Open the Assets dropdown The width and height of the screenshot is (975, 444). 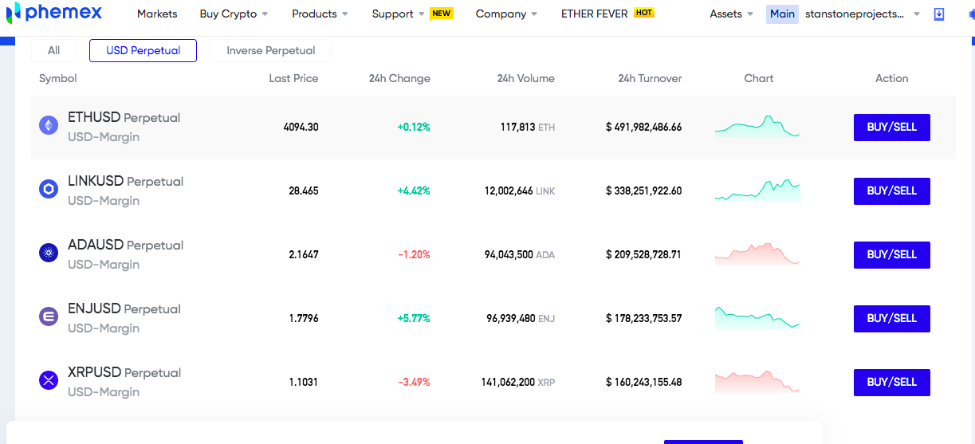click(x=731, y=14)
